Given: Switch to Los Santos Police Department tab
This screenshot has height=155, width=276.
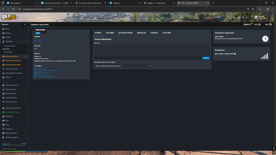Looking at the screenshot, I should (x=91, y=3).
